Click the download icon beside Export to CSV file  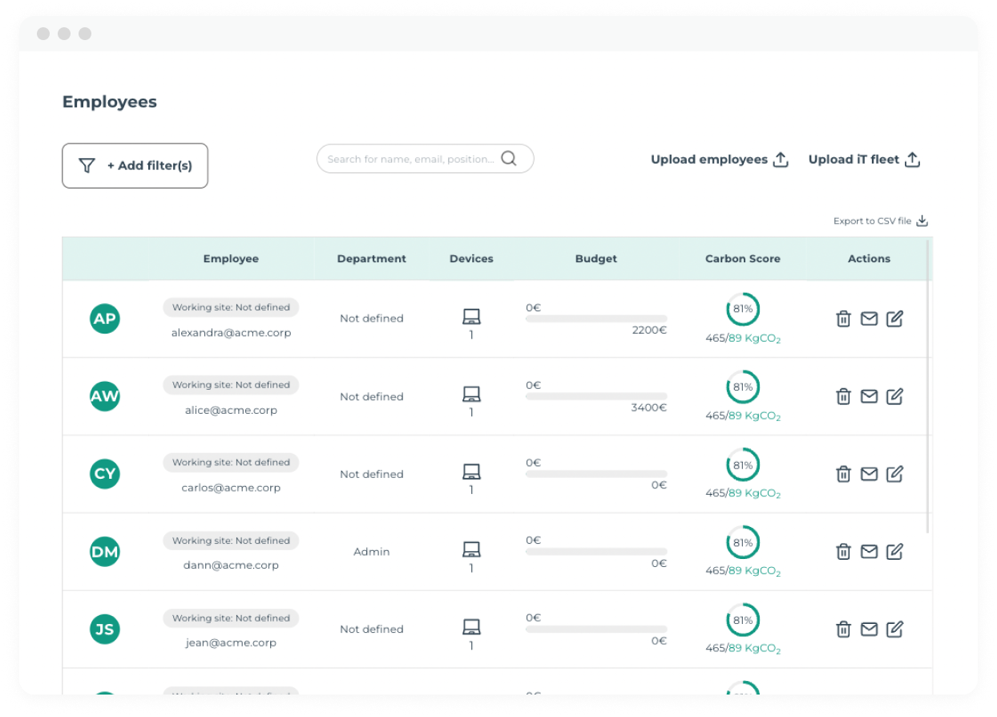click(x=922, y=221)
